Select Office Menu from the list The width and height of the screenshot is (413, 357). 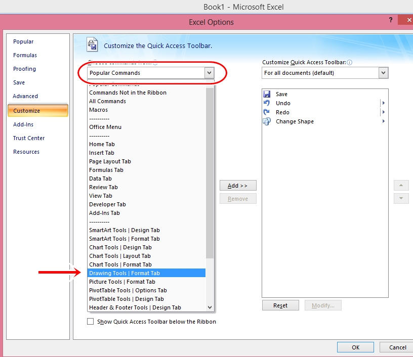(146, 127)
